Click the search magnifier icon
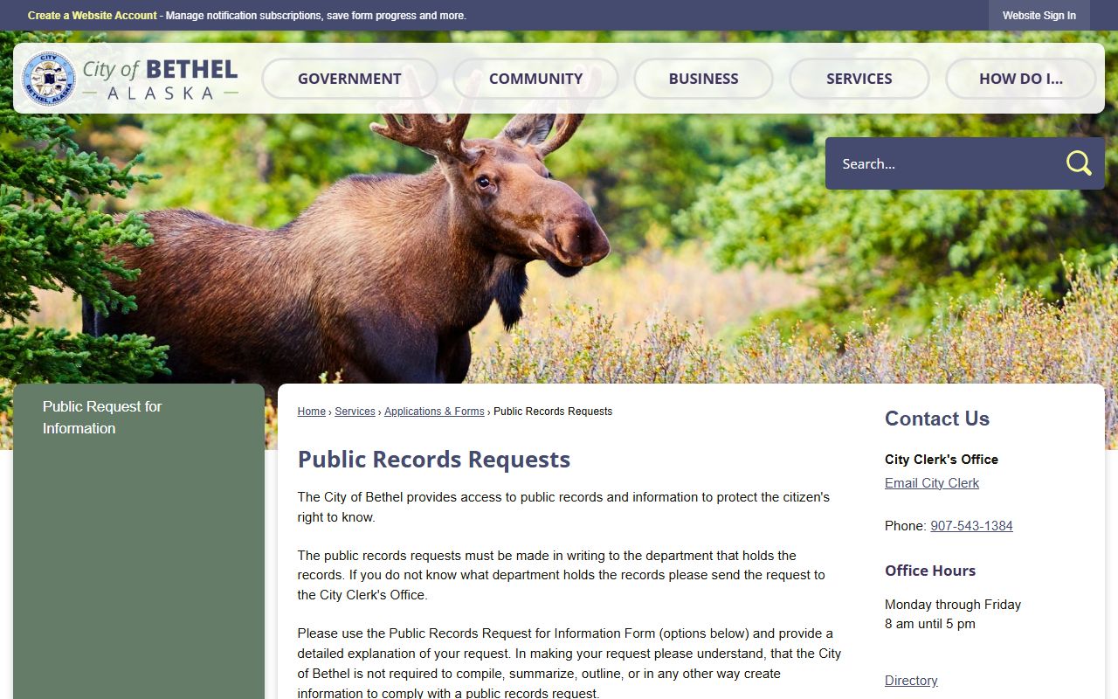The image size is (1118, 699). click(x=1079, y=163)
